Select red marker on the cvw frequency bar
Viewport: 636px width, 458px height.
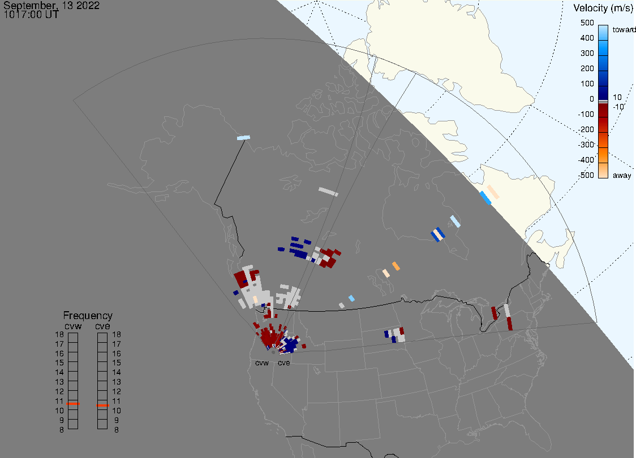pyautogui.click(x=73, y=404)
